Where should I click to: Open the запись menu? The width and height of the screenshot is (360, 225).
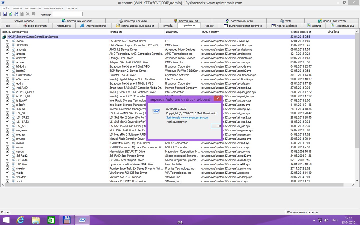pyautogui.click(x=17, y=8)
